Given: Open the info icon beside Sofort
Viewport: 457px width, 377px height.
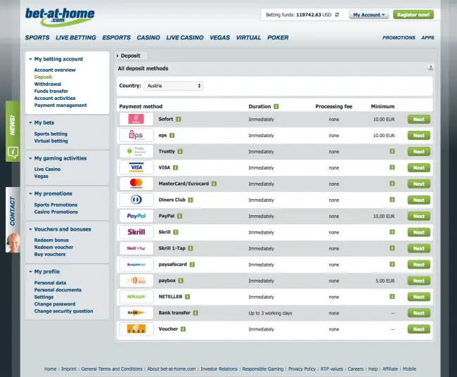Looking at the screenshot, I should click(179, 120).
